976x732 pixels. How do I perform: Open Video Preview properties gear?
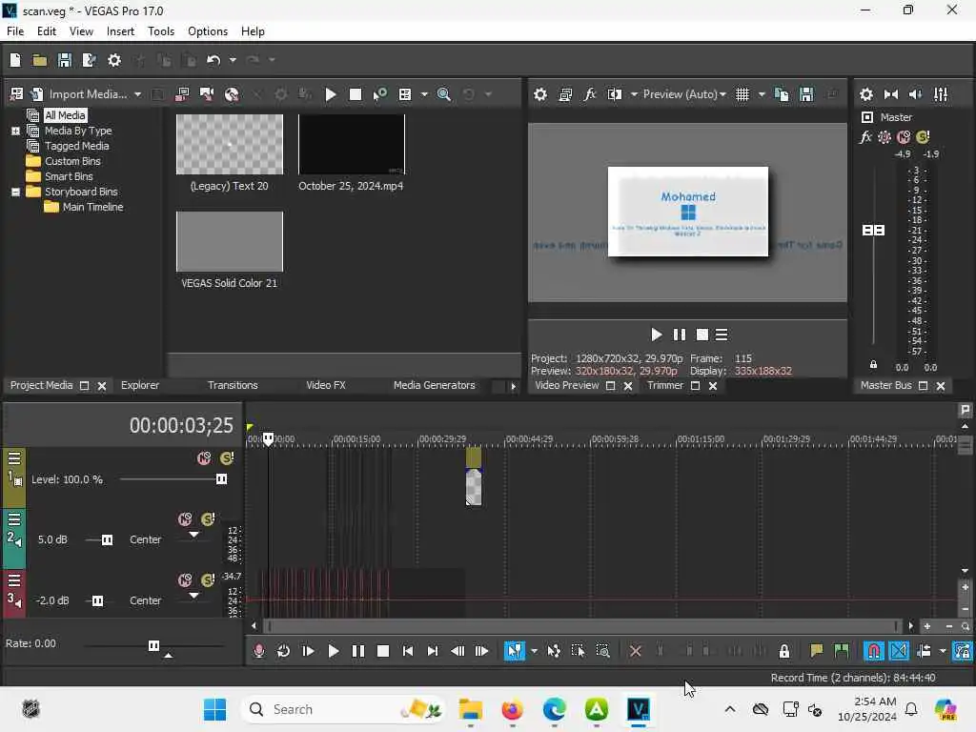[x=540, y=94]
